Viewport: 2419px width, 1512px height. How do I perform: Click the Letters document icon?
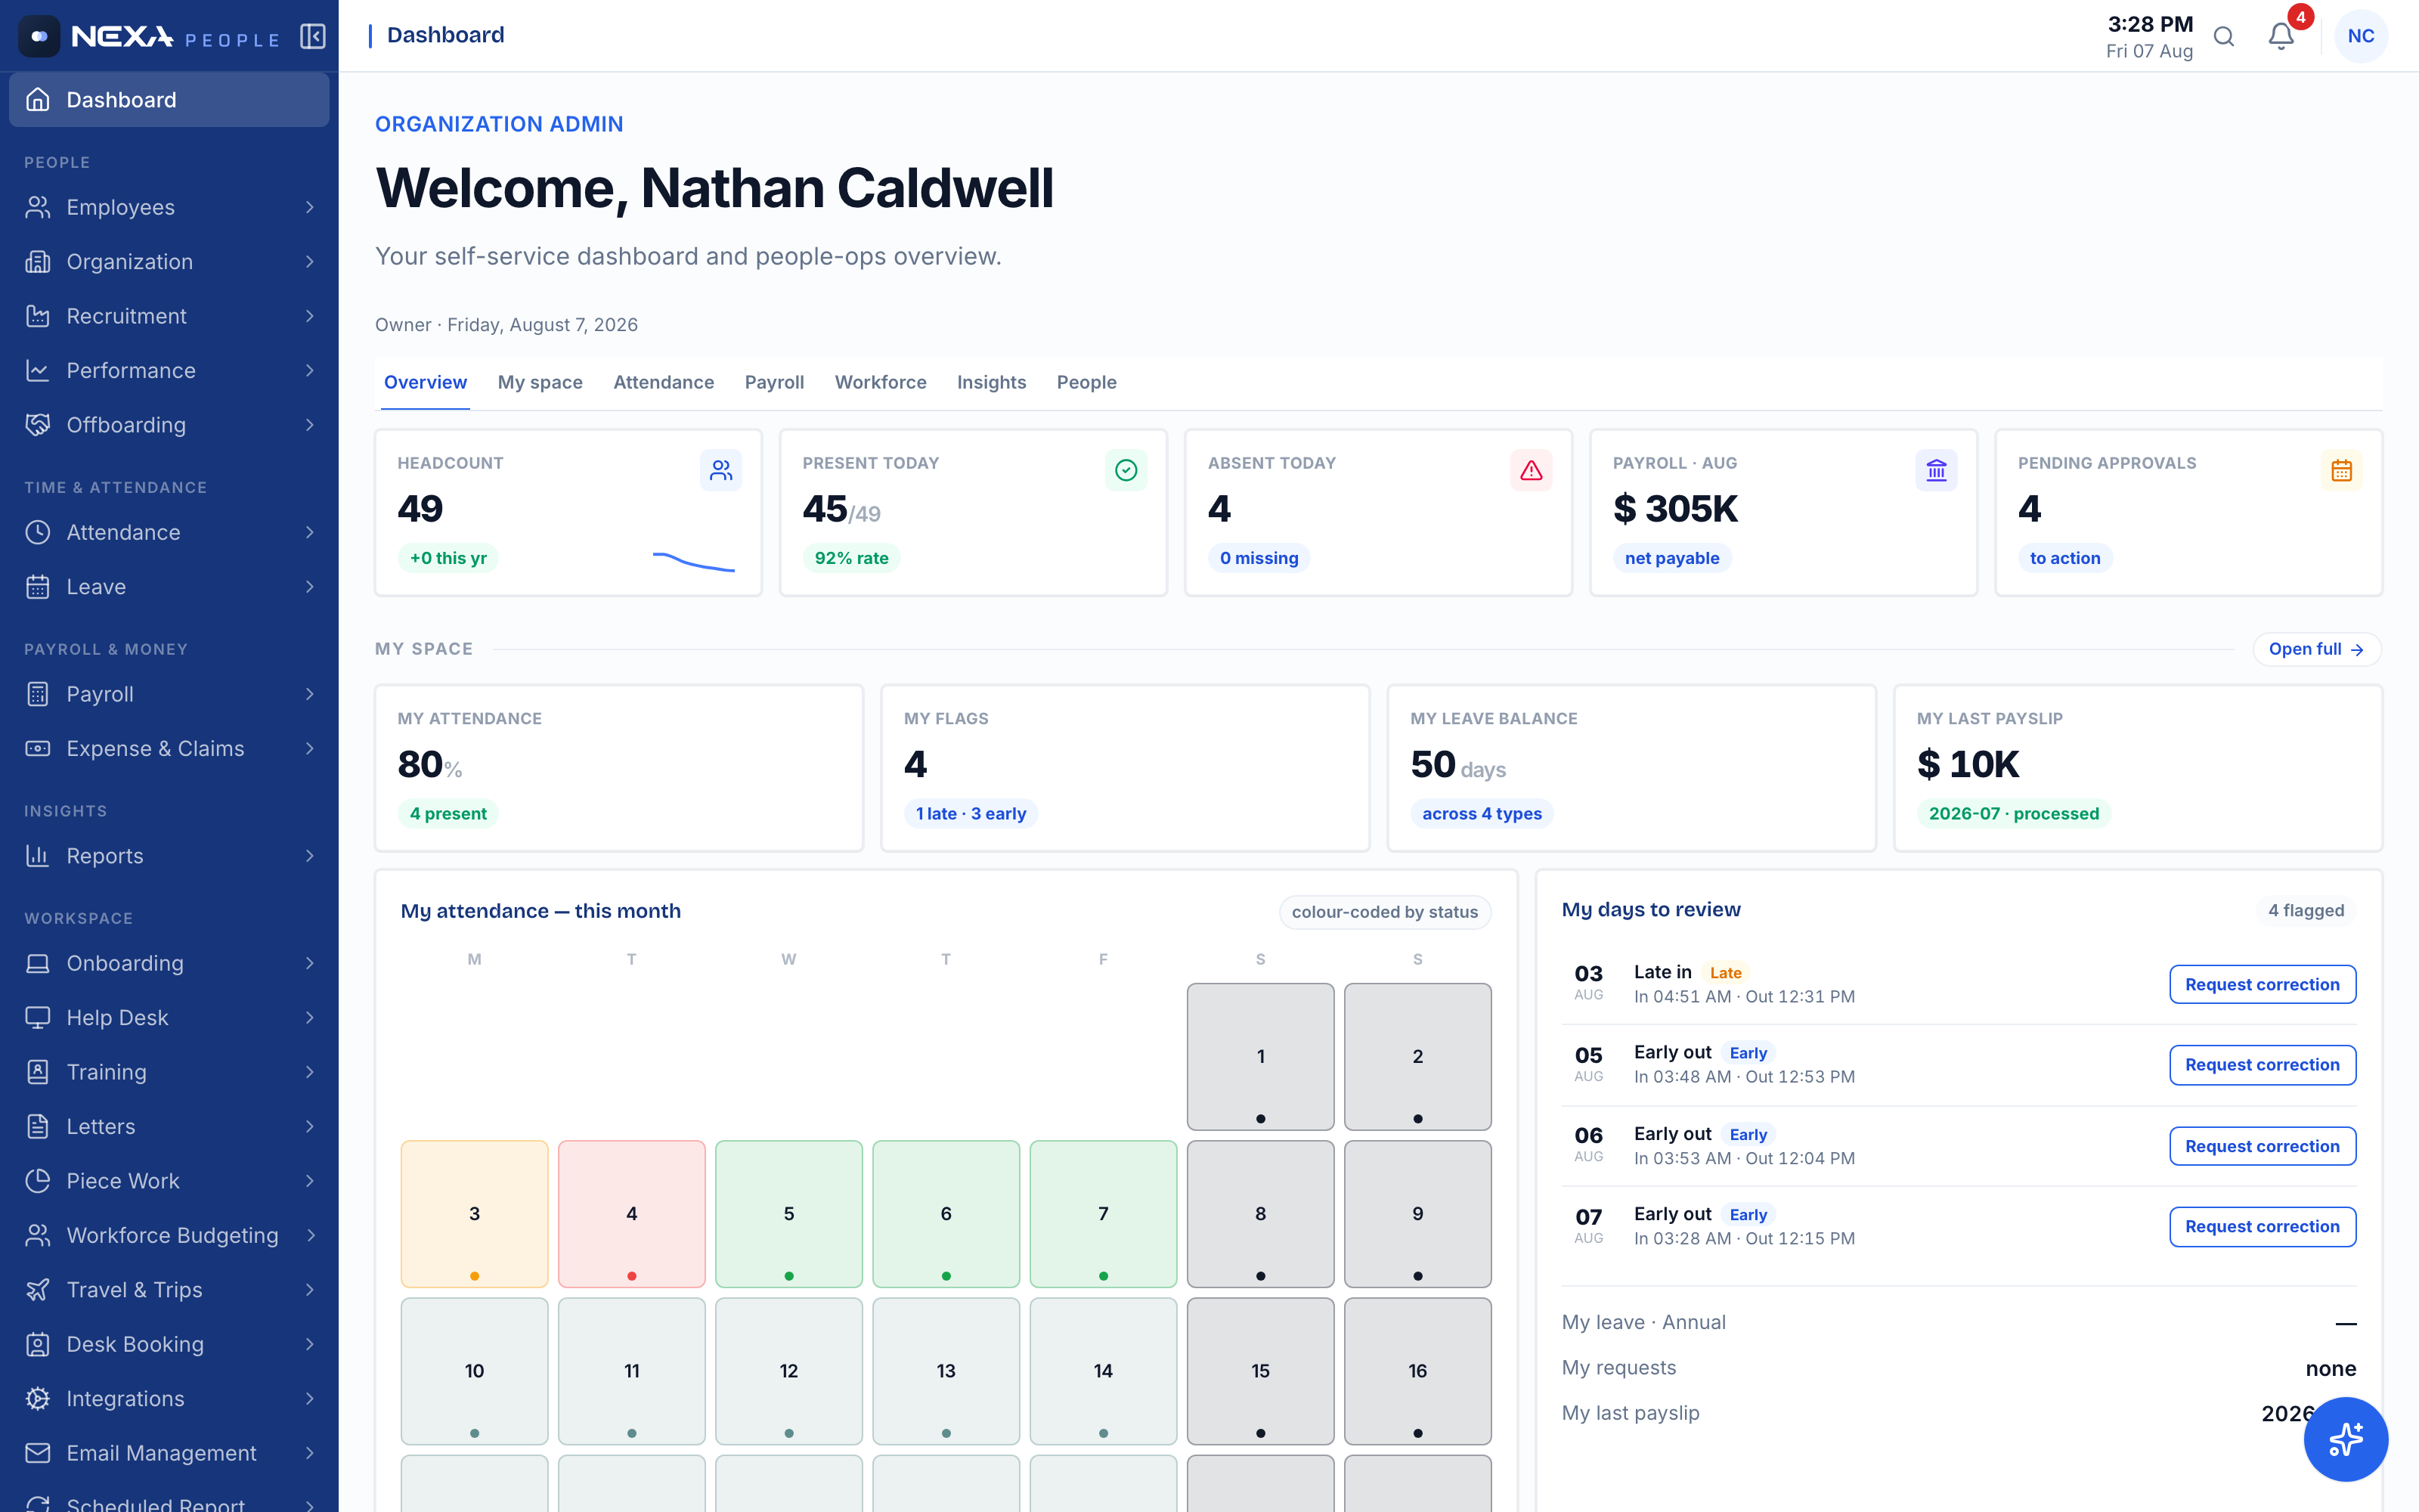(38, 1126)
